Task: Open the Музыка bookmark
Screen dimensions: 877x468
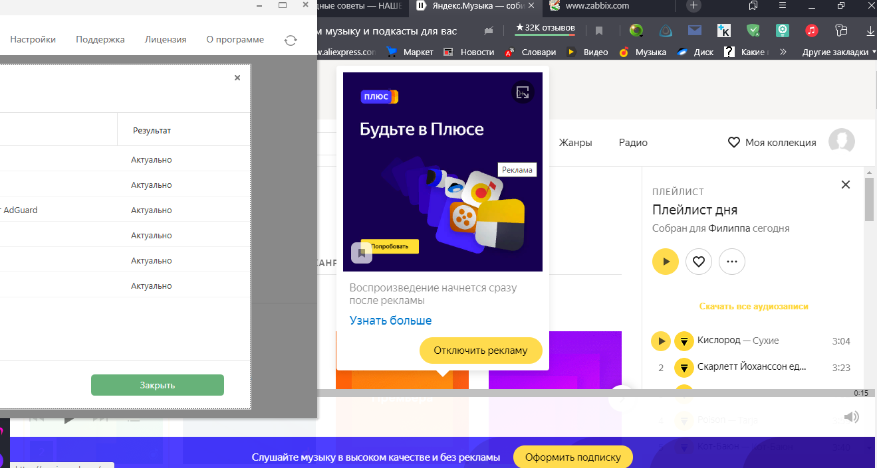Action: click(643, 52)
